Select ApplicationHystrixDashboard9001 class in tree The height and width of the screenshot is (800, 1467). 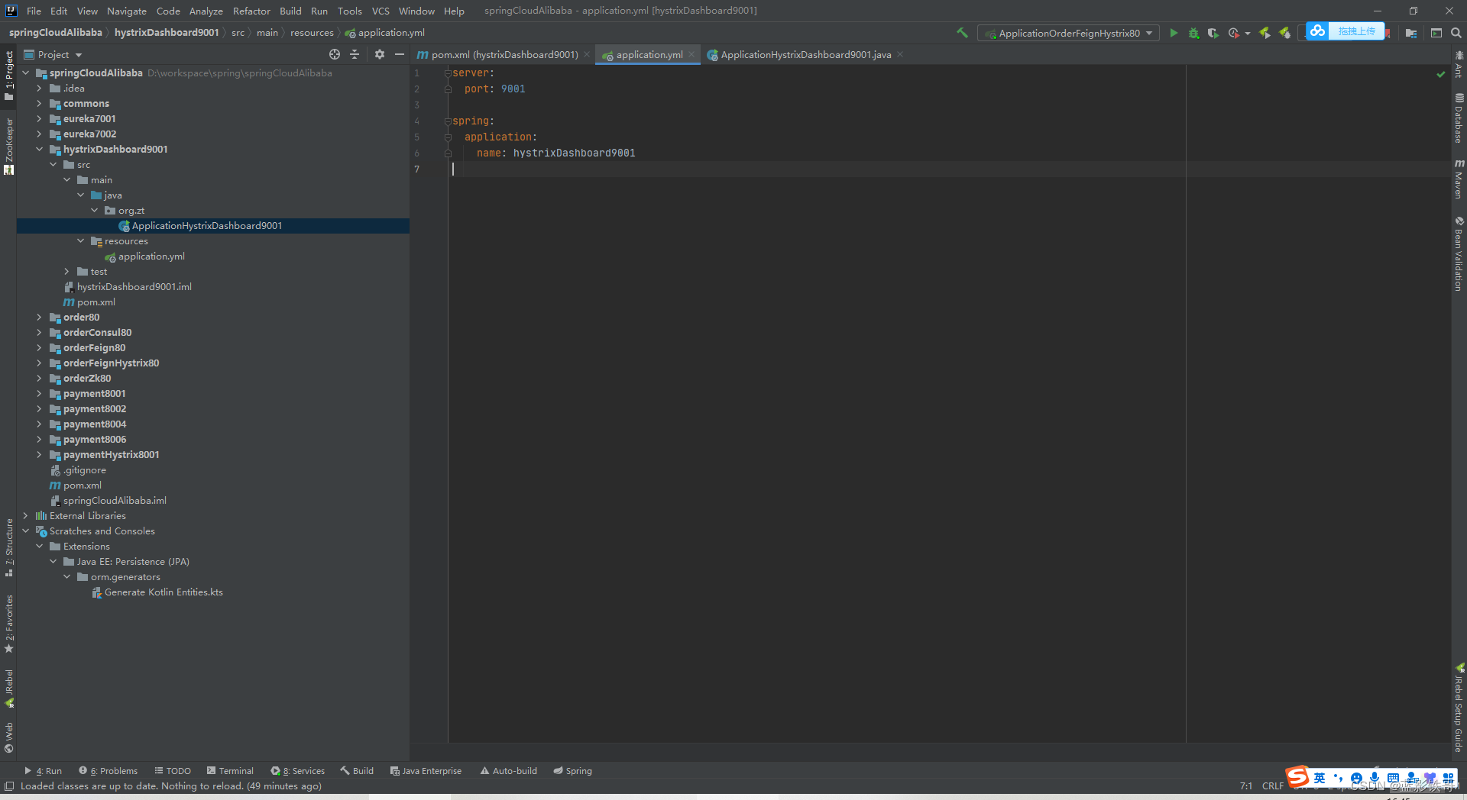point(206,226)
